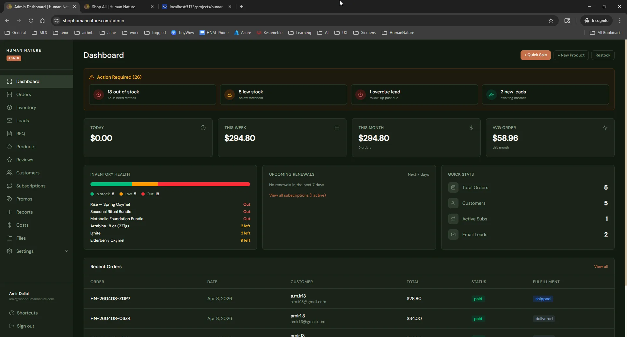Click the Shortcuts help icon
This screenshot has width=627, height=337.
(12, 313)
